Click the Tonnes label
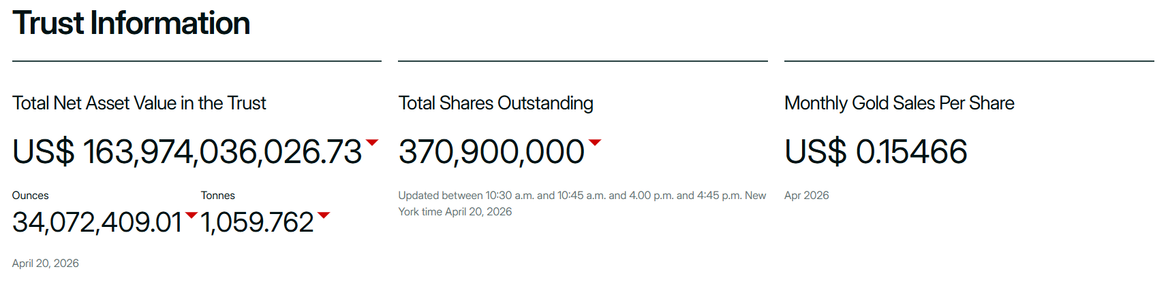Image resolution: width=1168 pixels, height=301 pixels. point(218,196)
